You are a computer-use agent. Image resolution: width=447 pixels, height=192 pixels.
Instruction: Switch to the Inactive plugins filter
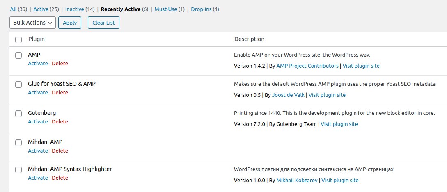[75, 9]
